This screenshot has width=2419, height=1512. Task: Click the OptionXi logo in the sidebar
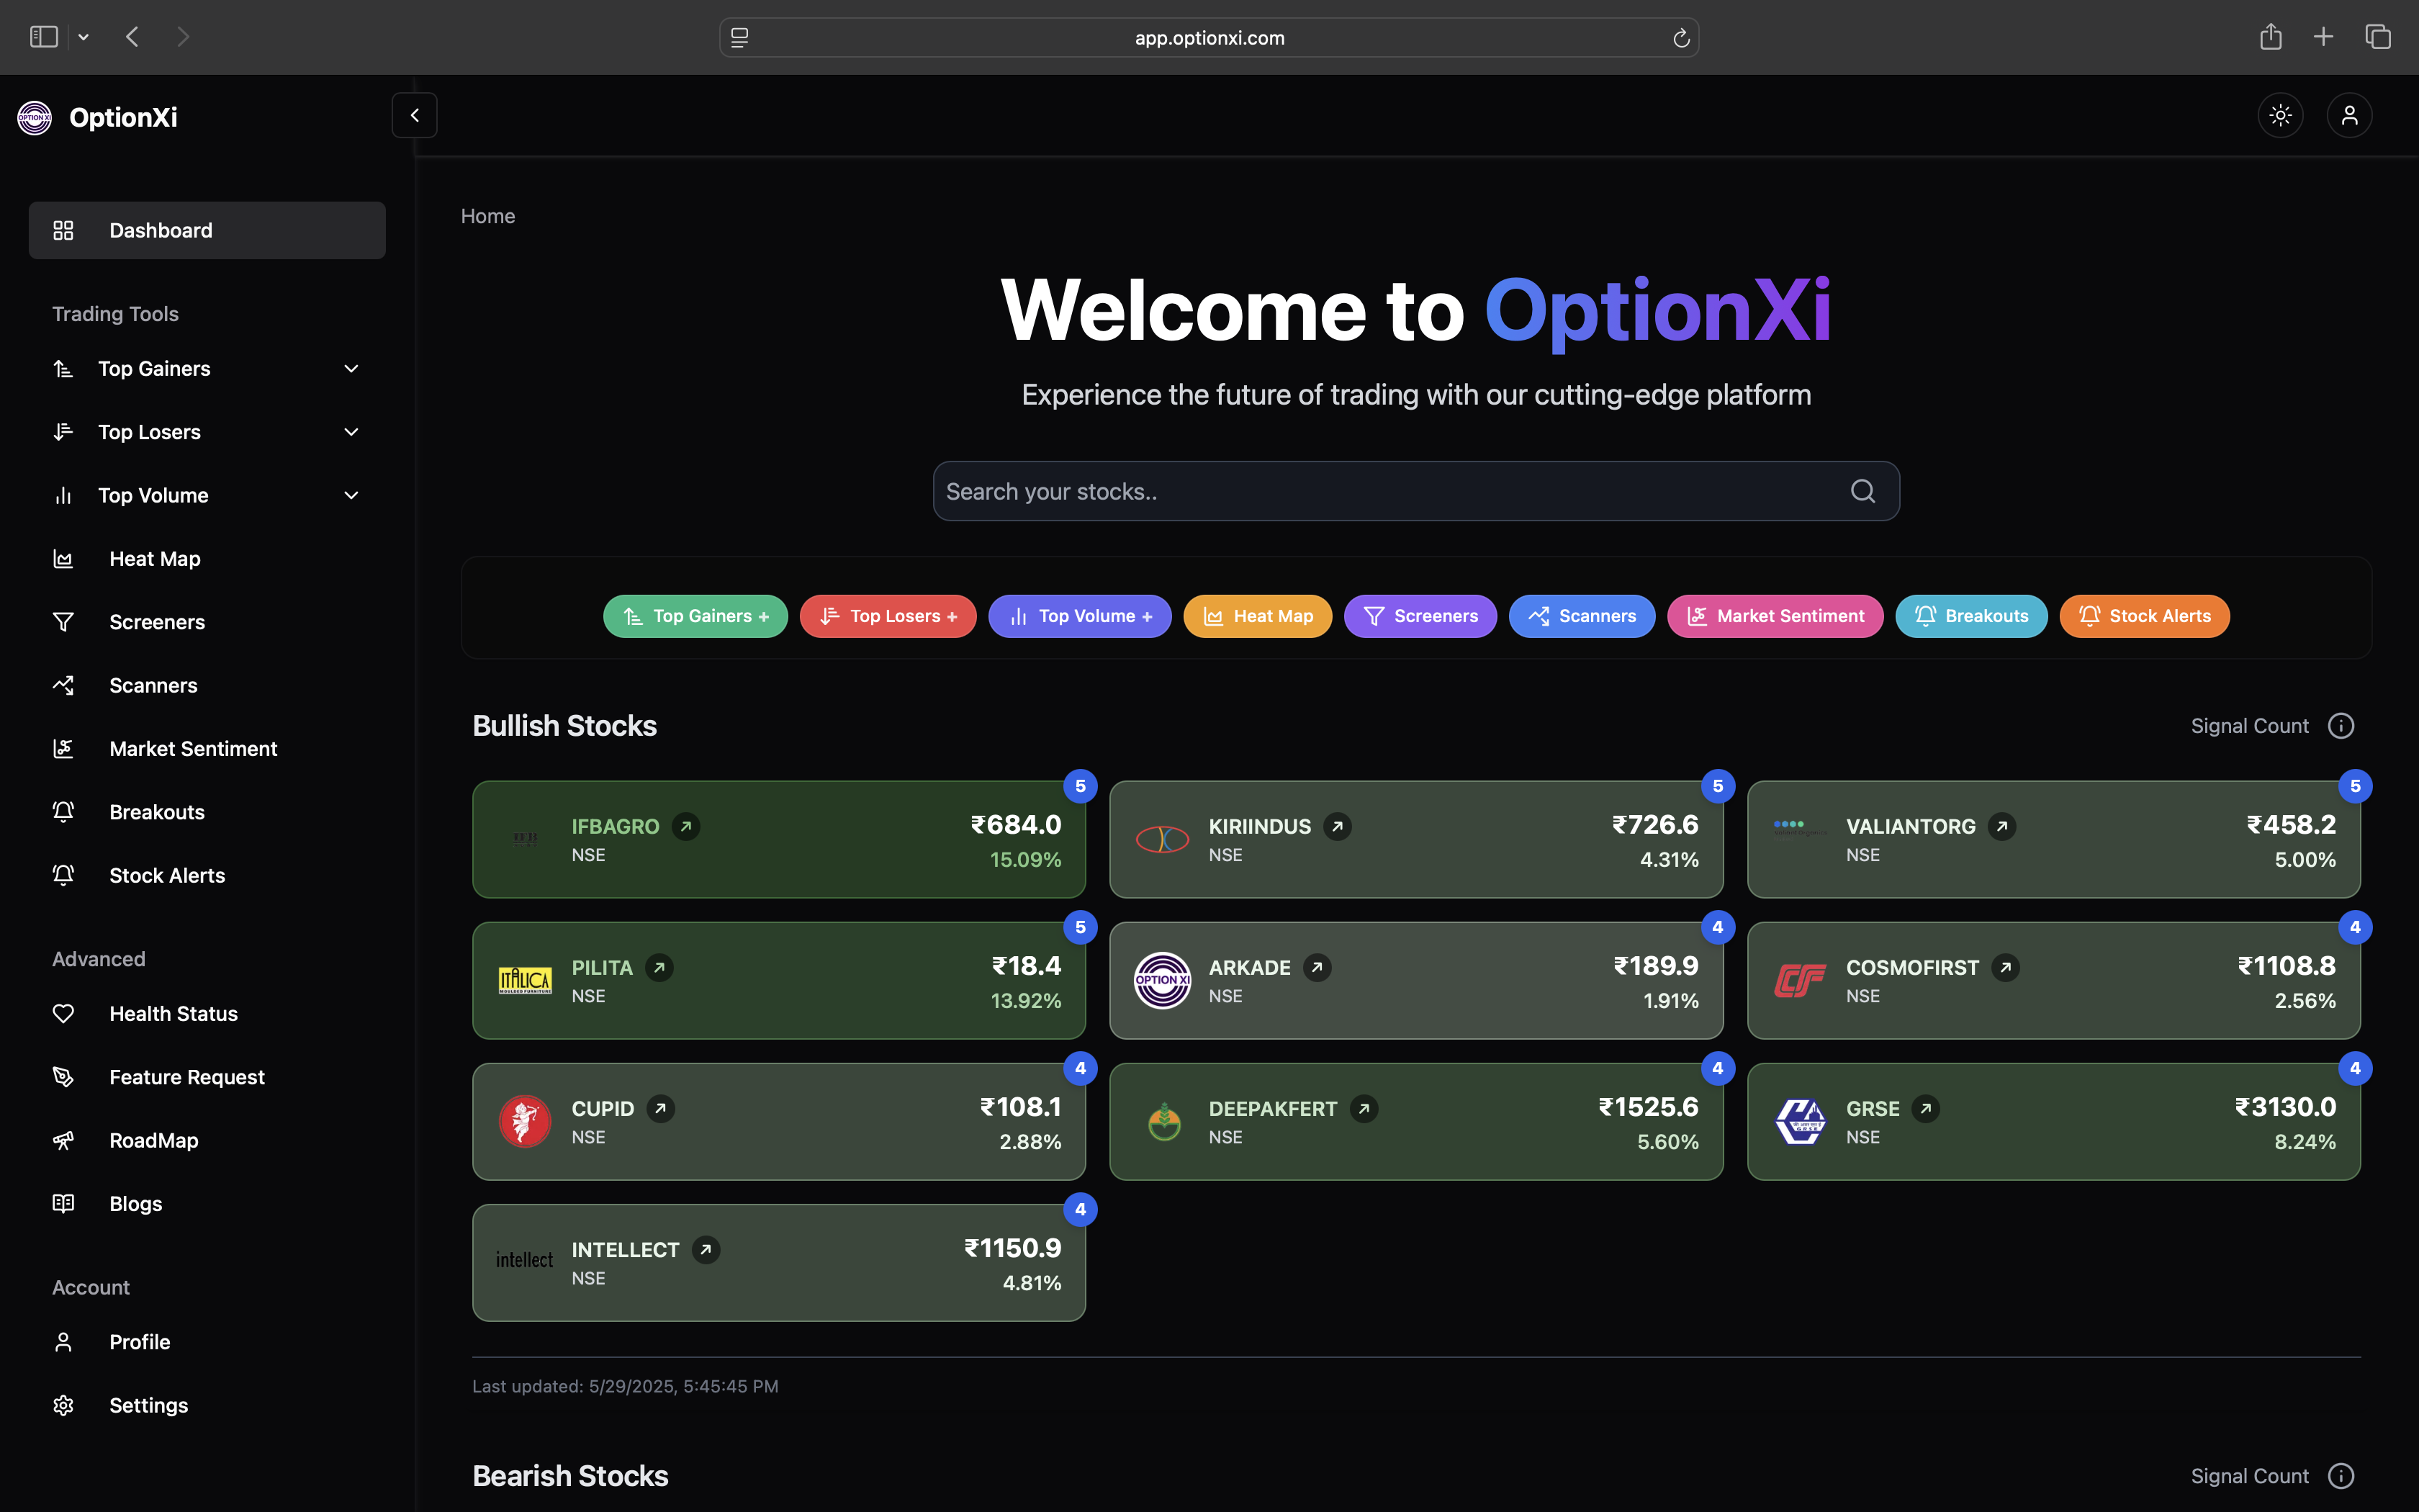(x=35, y=118)
